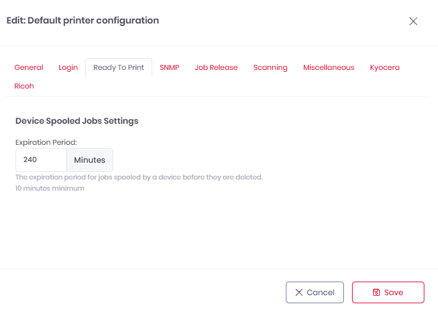Open the Kyocera settings tab
438x315 pixels.
tap(385, 67)
